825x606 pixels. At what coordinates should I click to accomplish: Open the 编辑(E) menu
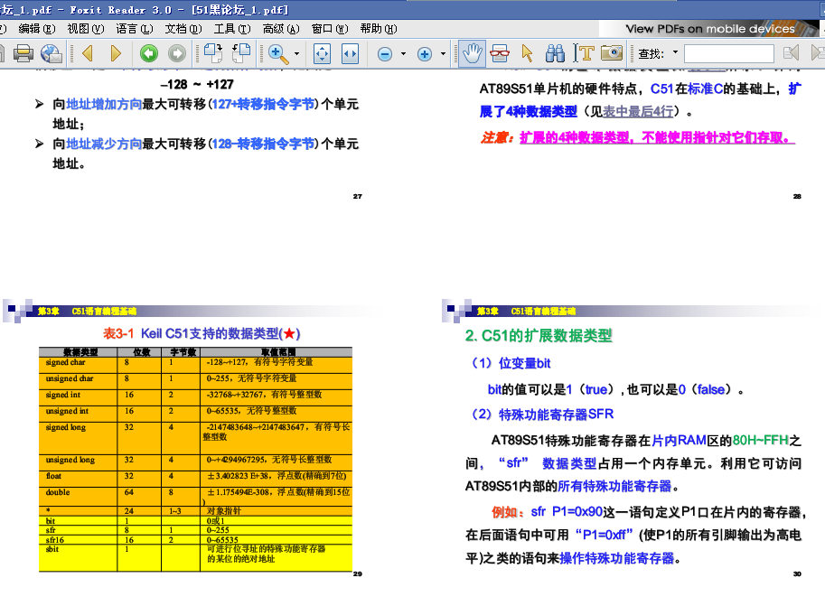click(37, 29)
